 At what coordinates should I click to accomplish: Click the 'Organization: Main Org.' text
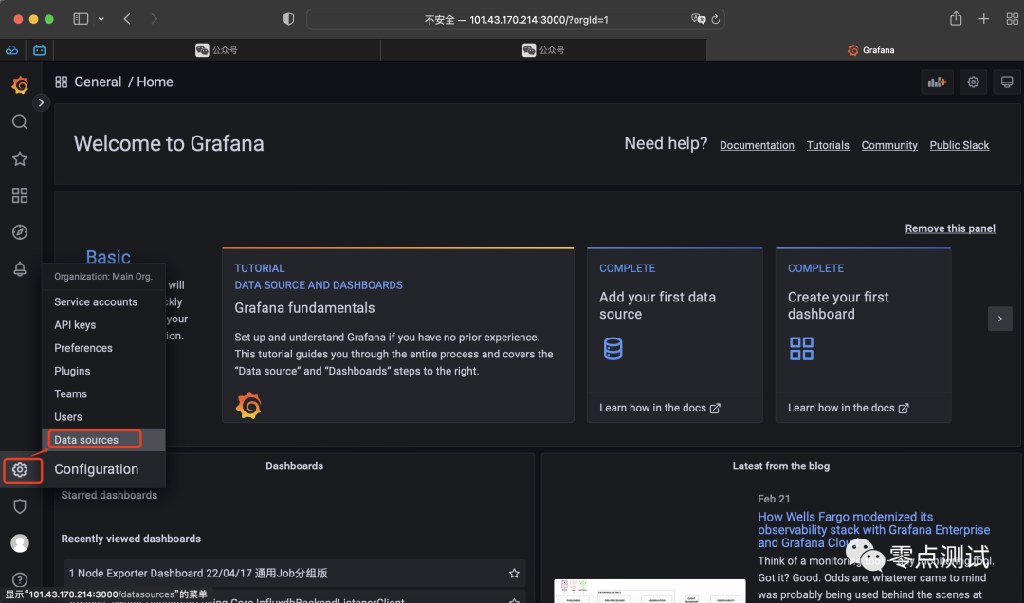103,276
